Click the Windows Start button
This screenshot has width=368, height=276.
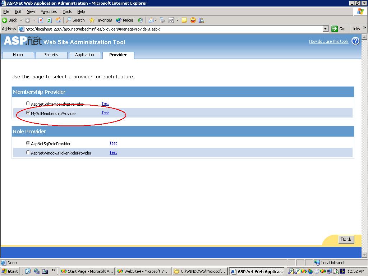(x=10, y=271)
